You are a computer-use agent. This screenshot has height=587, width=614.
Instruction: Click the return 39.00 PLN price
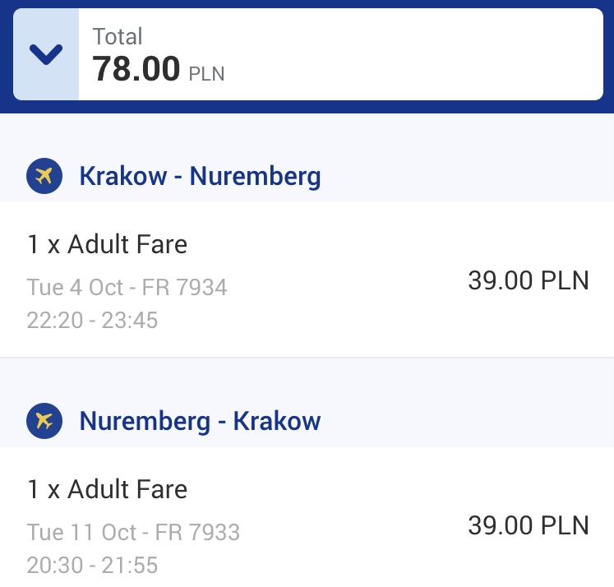coord(529,525)
